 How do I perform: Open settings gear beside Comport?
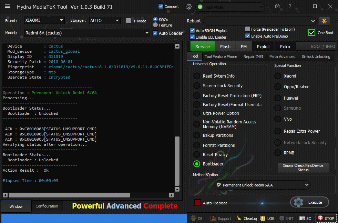pyautogui.click(x=188, y=7)
